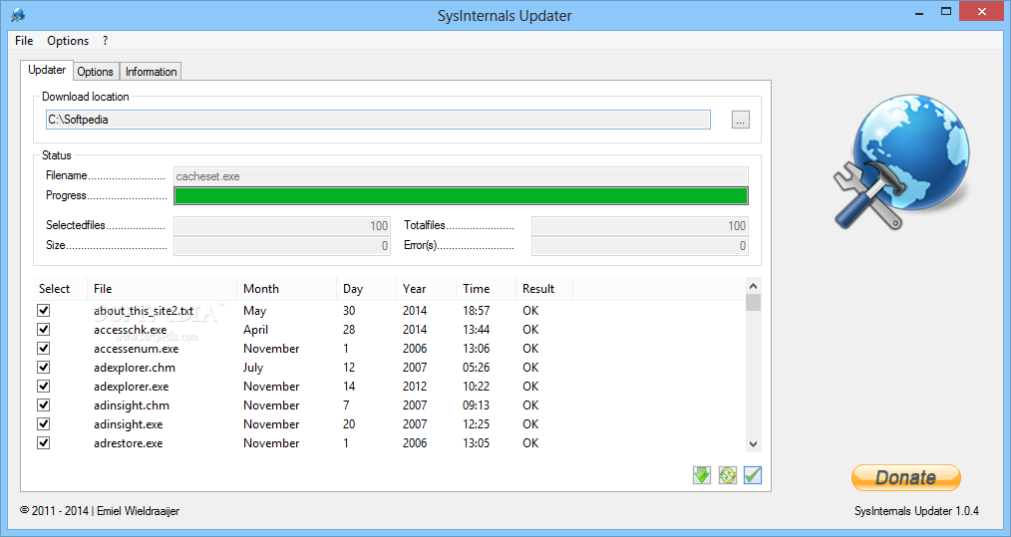Click the Download location path field
The height and width of the screenshot is (537, 1011).
(378, 120)
